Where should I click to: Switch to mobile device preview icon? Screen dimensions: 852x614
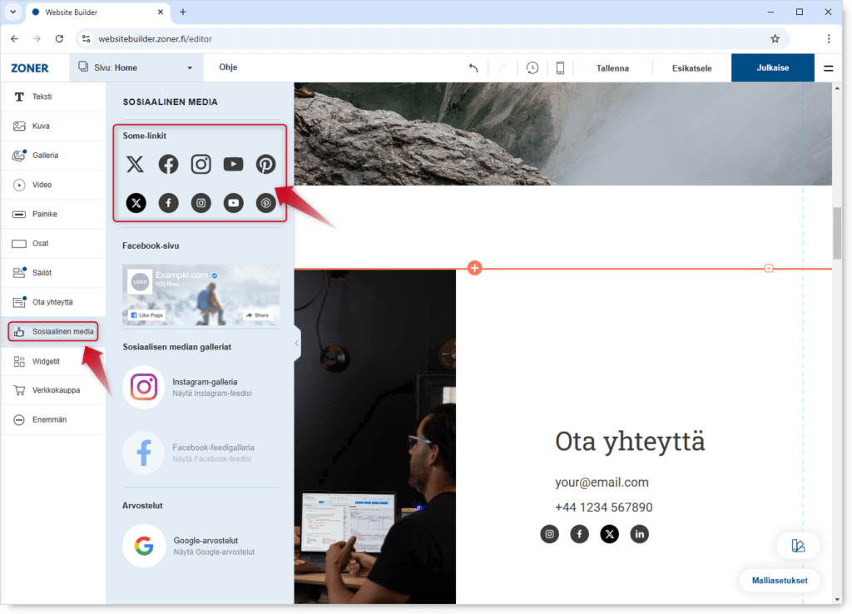click(560, 68)
